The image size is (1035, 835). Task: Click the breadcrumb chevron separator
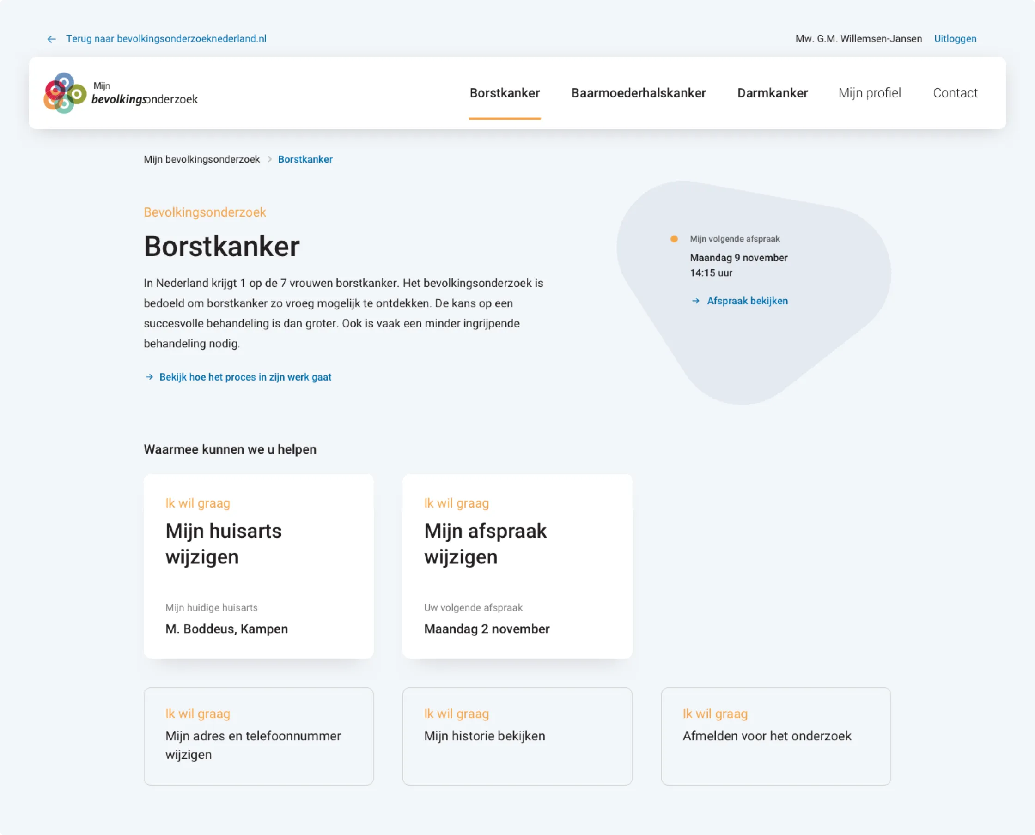click(x=269, y=159)
